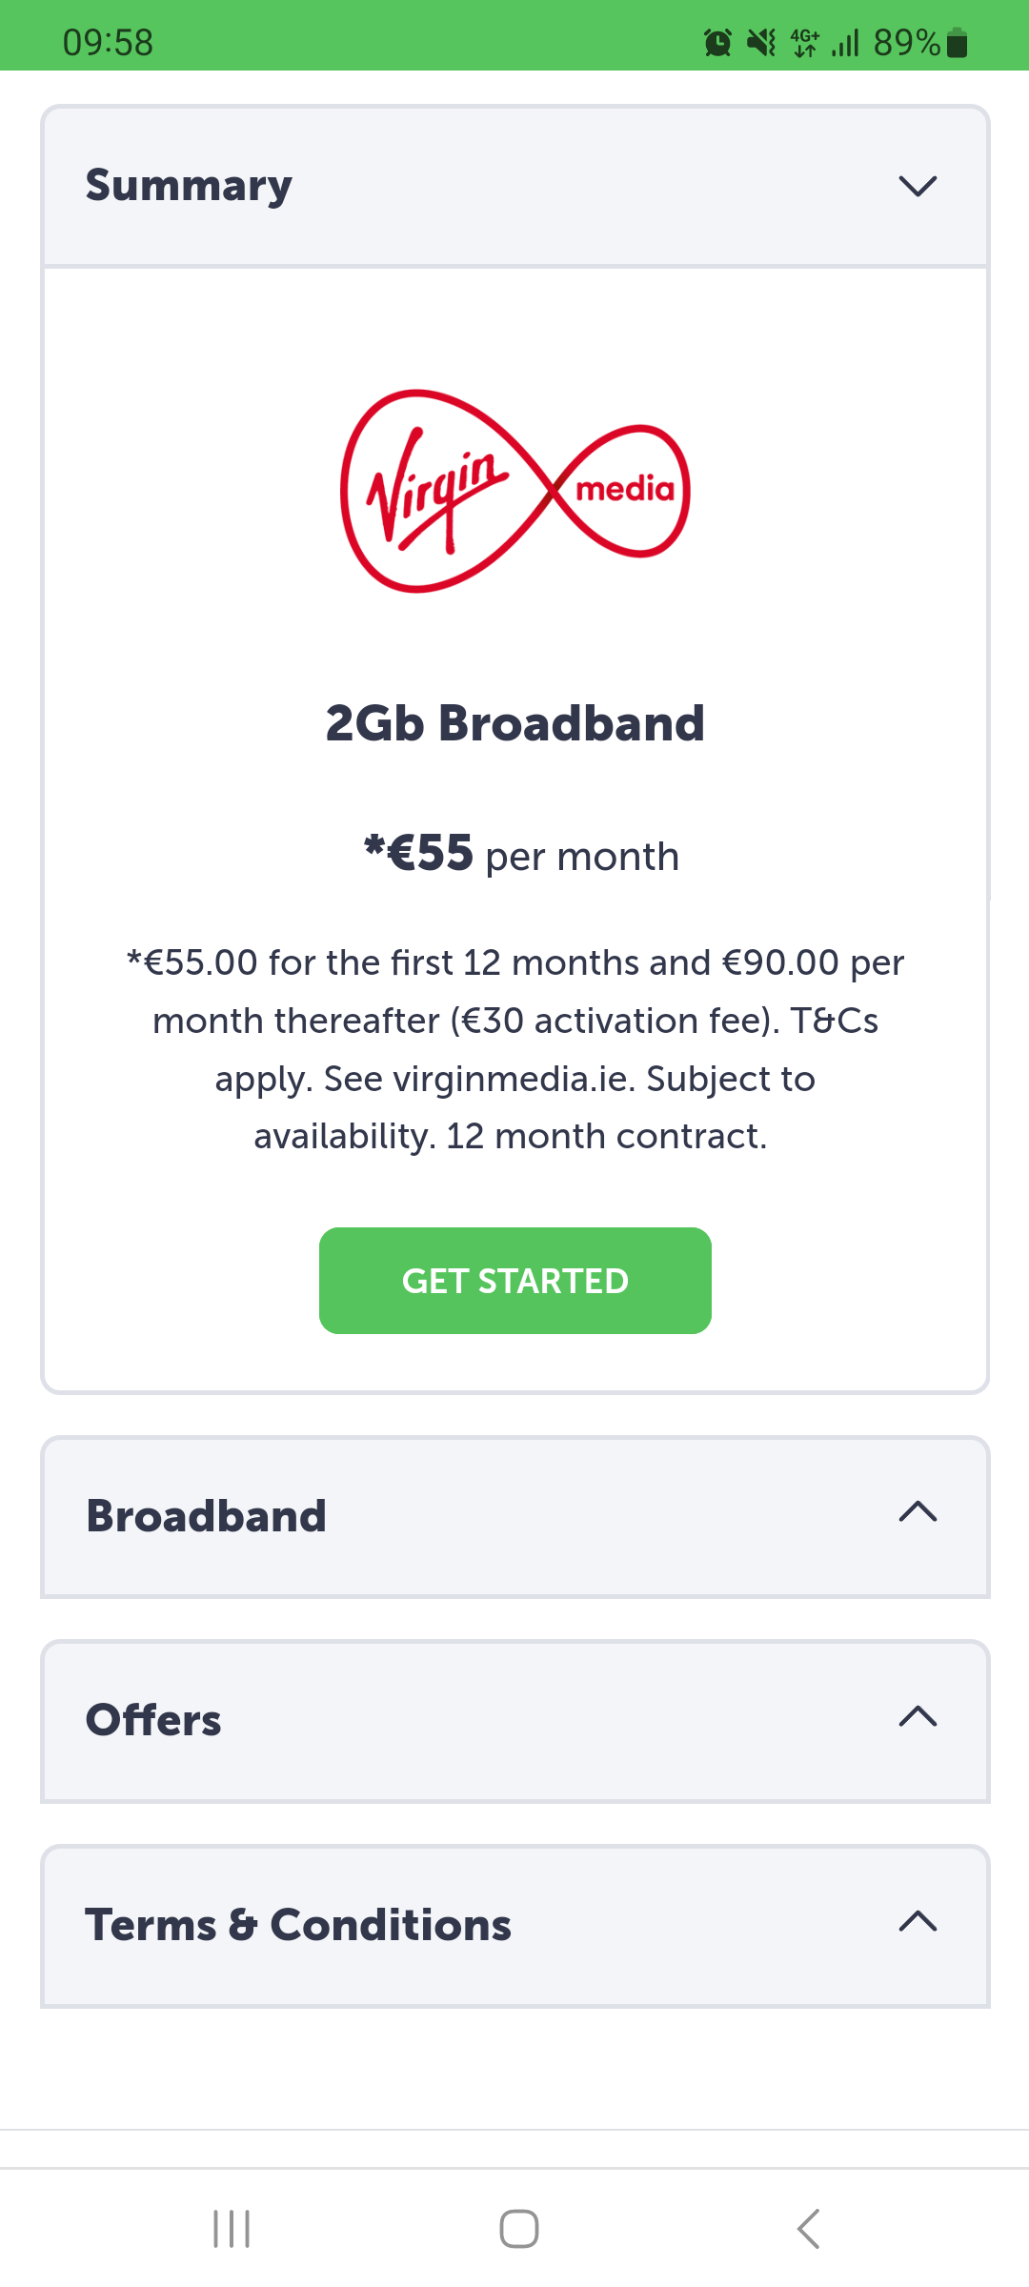Expand Terms & Conditions chevron
The width and height of the screenshot is (1029, 2287).
(918, 1921)
